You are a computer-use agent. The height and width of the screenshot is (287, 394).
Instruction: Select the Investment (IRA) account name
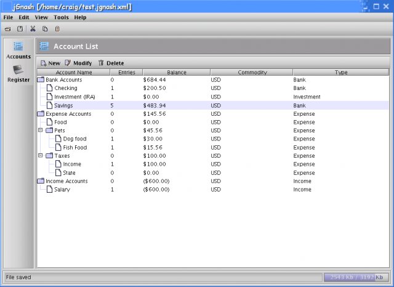tap(74, 97)
